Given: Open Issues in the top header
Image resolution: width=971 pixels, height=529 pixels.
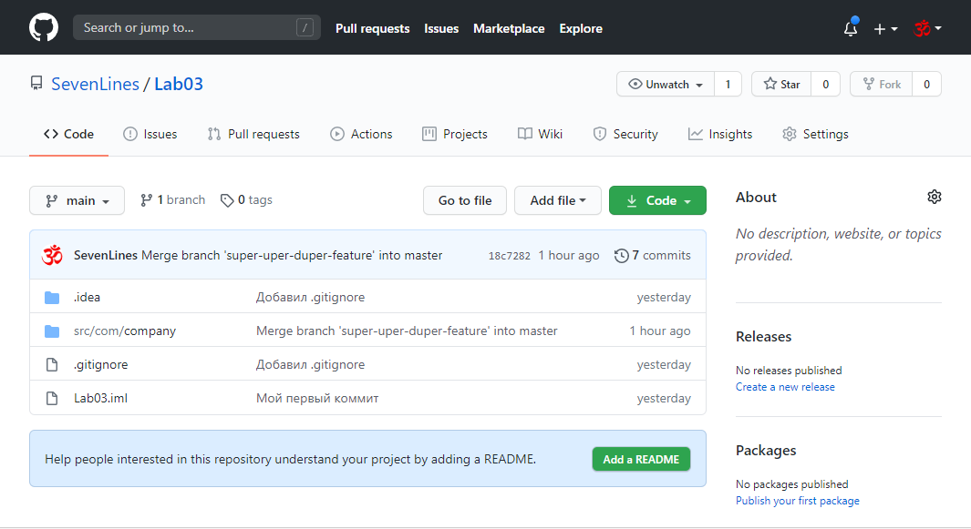Looking at the screenshot, I should [x=441, y=28].
